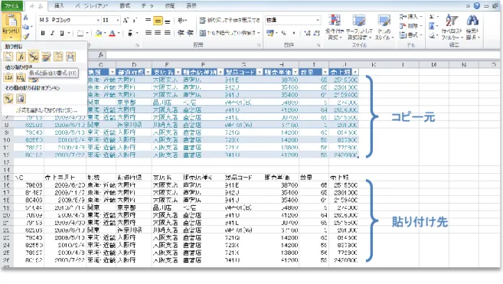The height and width of the screenshot is (284, 503).
Task: Toggle Align Text Left
Action: pyautogui.click(x=149, y=33)
